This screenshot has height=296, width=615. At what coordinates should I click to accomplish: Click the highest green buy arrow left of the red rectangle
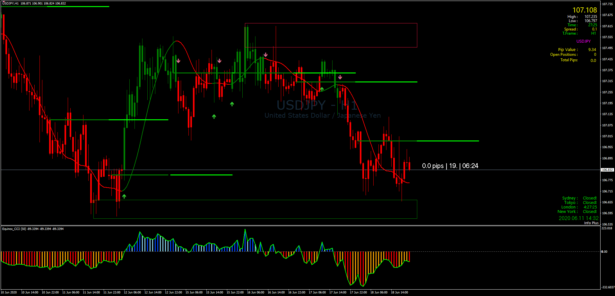pos(232,104)
